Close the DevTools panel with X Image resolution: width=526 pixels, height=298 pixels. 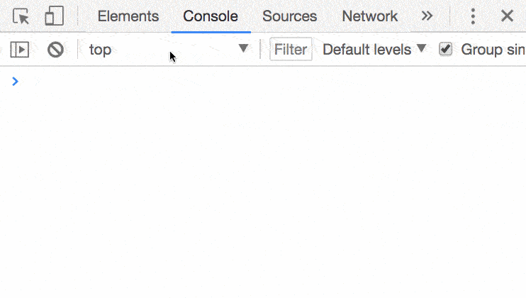coord(507,16)
